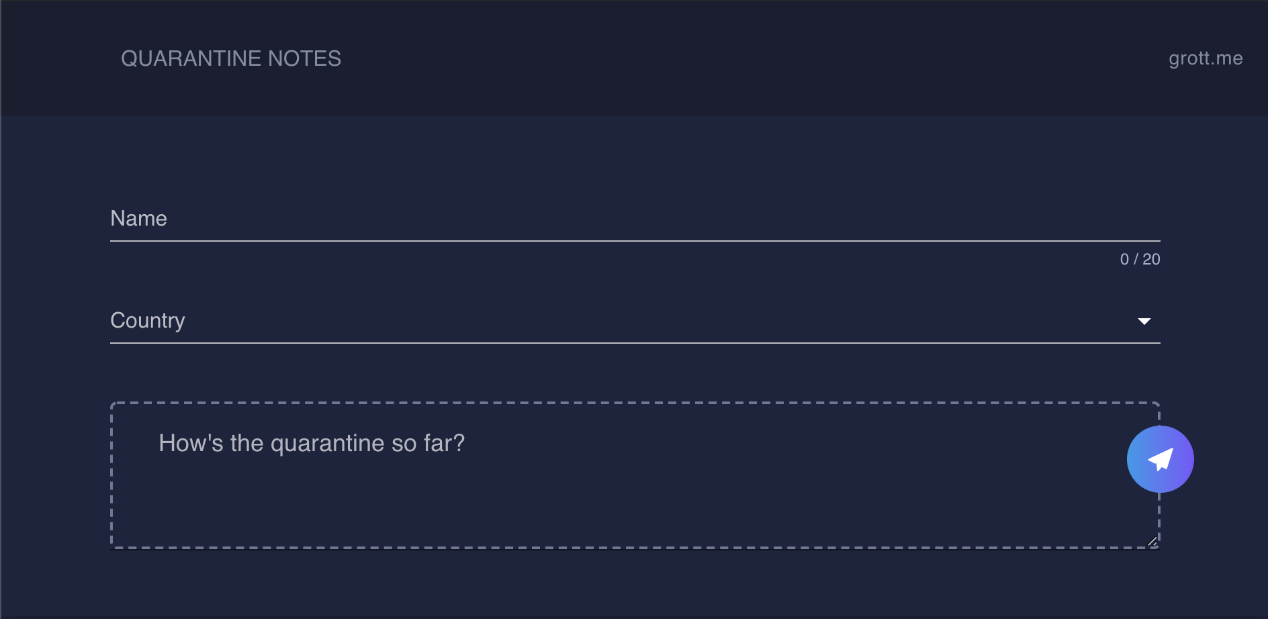Click the underline of the Country selector
Screen dimensions: 1268x619
[x=635, y=342]
